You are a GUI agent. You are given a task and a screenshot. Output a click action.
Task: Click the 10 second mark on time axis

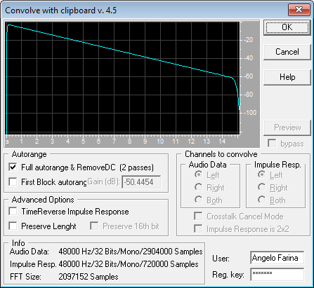click(160, 141)
